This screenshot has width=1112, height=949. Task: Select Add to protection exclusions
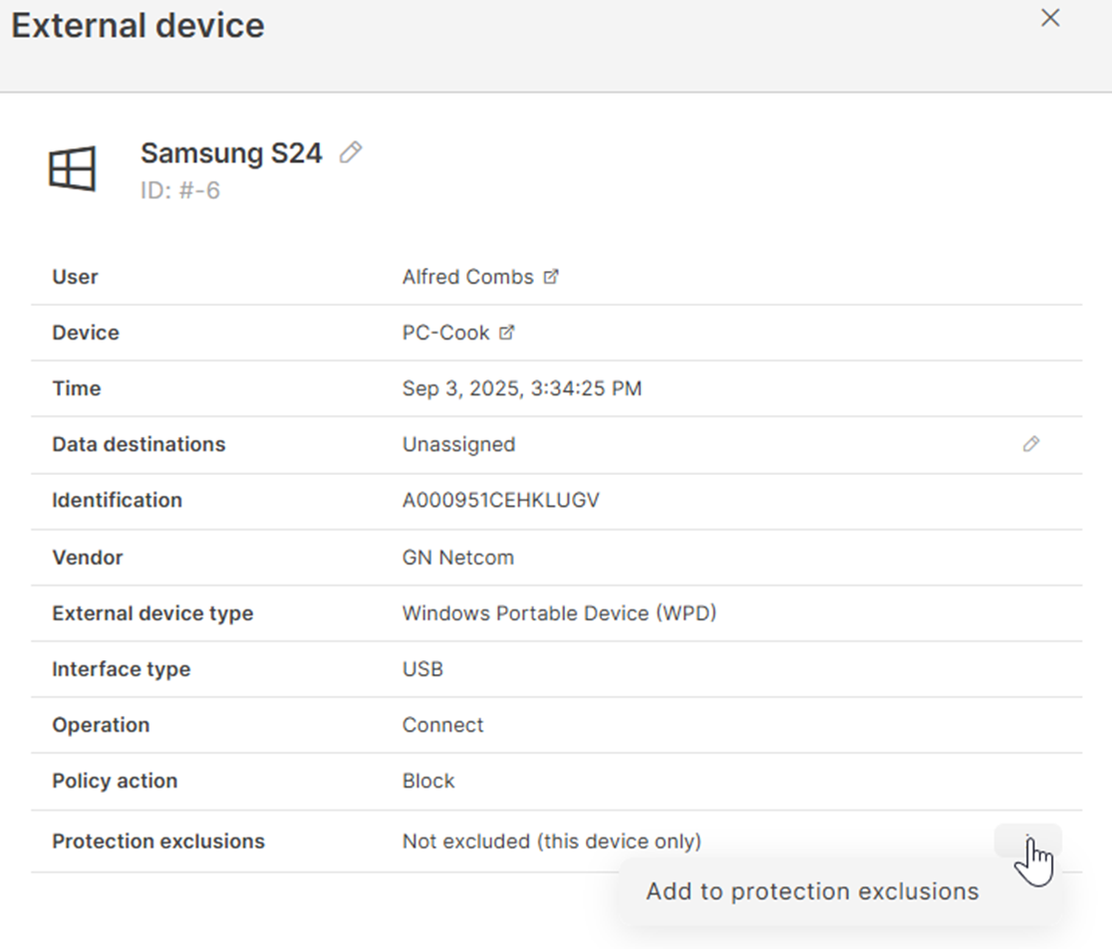click(x=812, y=891)
